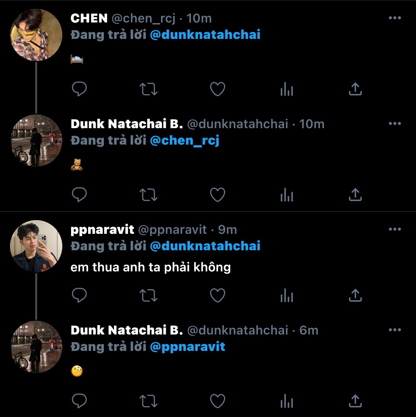The width and height of the screenshot is (416, 417).
Task: Open more options on ppnaravit's tweet
Action: pos(395,229)
